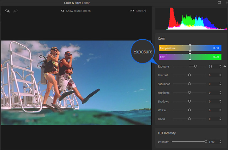Click the Contrast value stepper arrows
The width and height of the screenshot is (228, 150).
(220, 75)
